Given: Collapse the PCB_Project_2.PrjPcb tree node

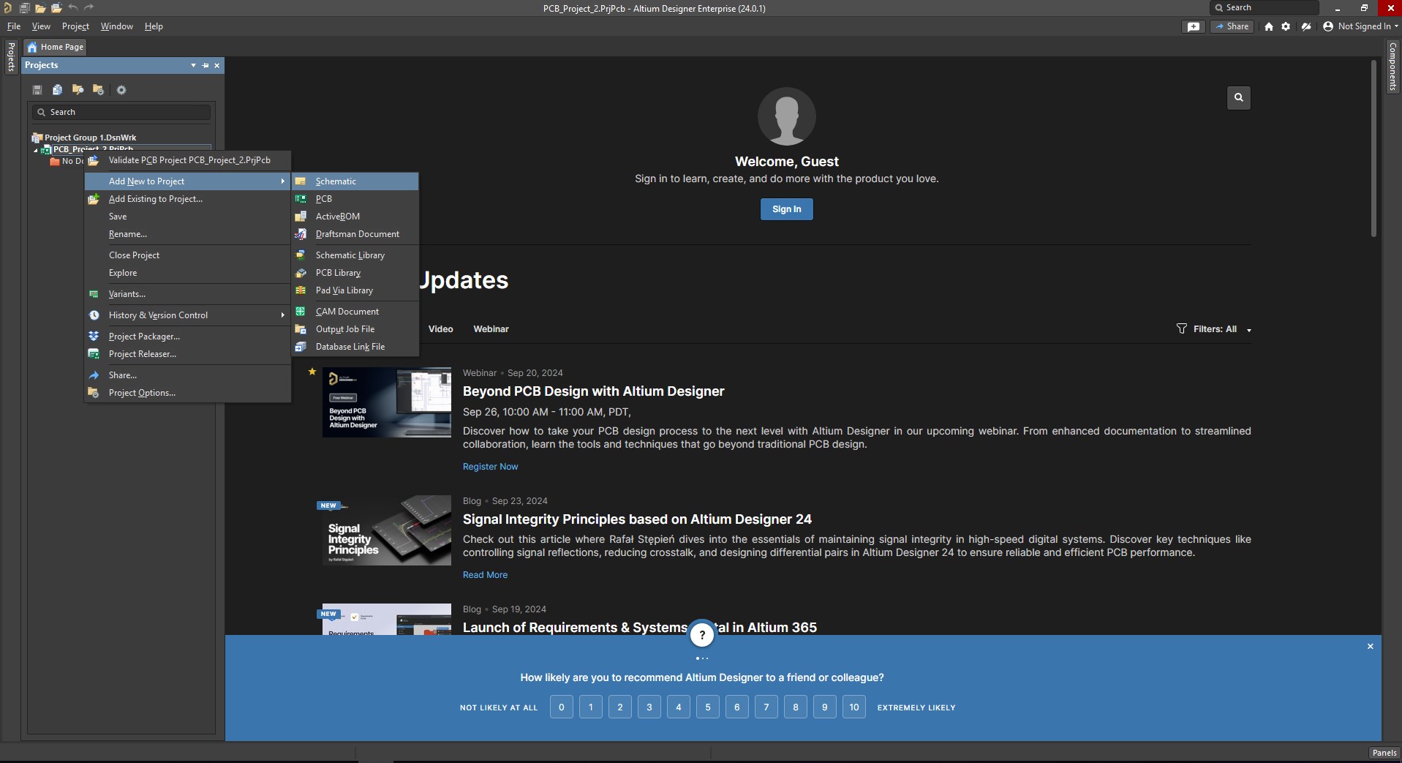Looking at the screenshot, I should pyautogui.click(x=36, y=150).
